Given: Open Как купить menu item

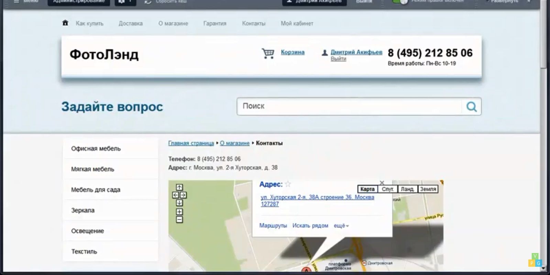Looking at the screenshot, I should (x=89, y=23).
